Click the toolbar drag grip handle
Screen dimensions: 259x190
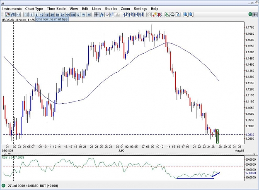(2, 15)
